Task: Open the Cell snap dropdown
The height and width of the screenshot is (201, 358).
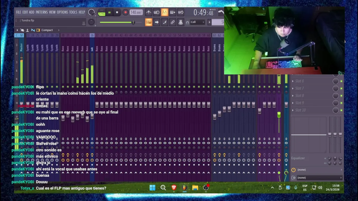Action: click(x=197, y=22)
